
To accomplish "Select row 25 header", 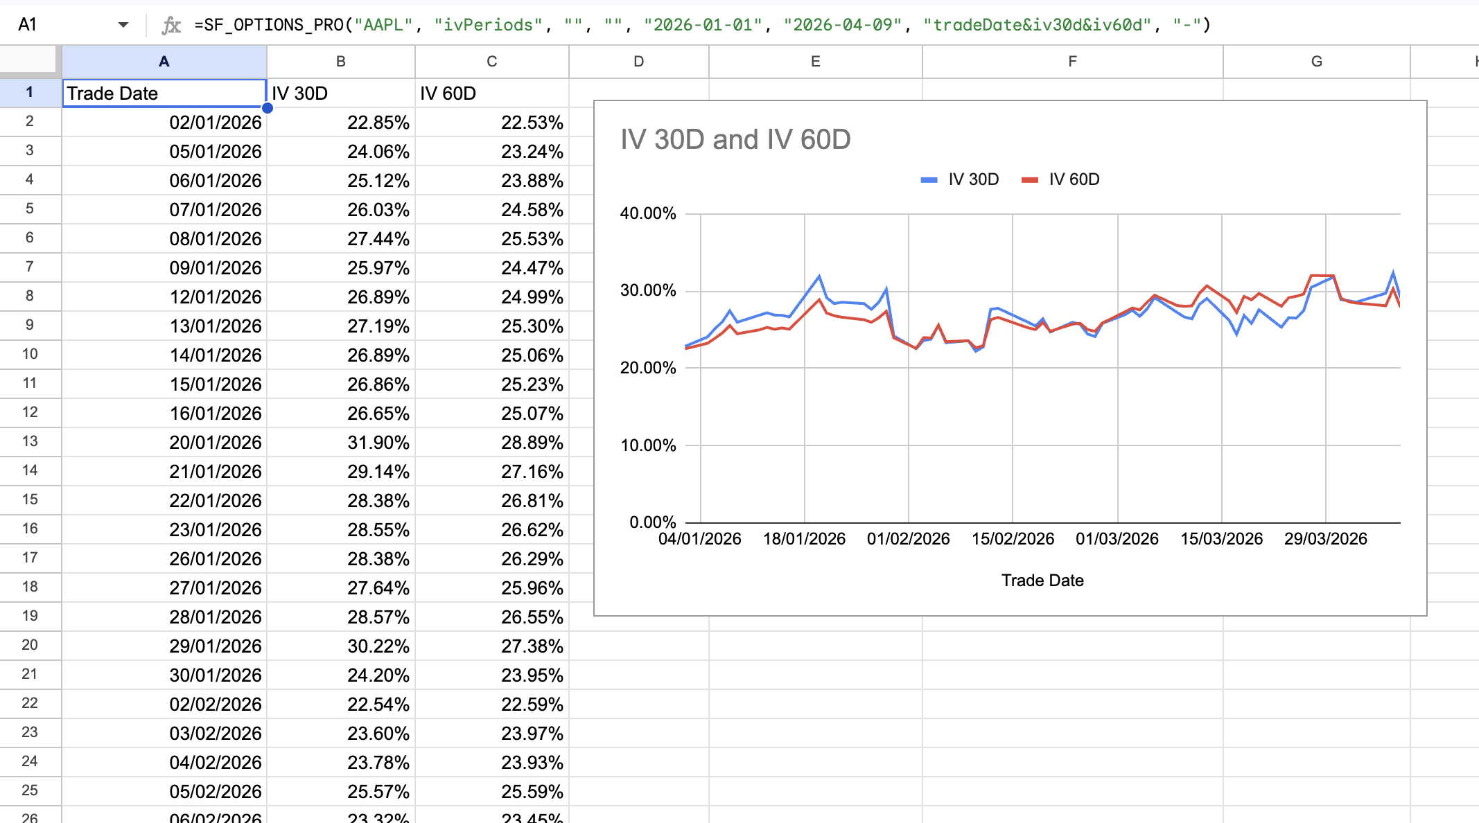I will pos(30,790).
